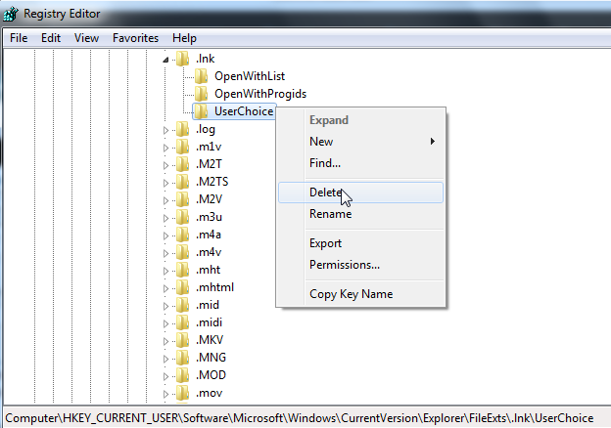Choose Delete in the context menu
Screen dimensions: 611x428
coord(360,193)
